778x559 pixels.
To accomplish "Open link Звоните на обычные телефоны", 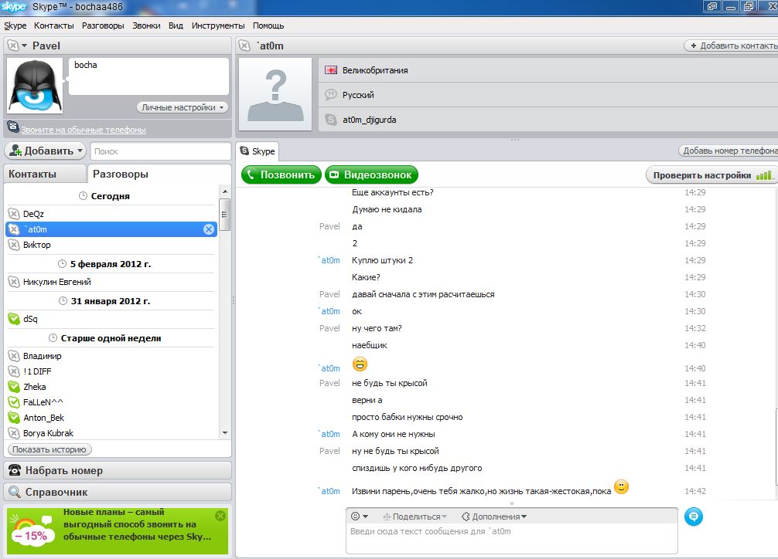I will (84, 130).
